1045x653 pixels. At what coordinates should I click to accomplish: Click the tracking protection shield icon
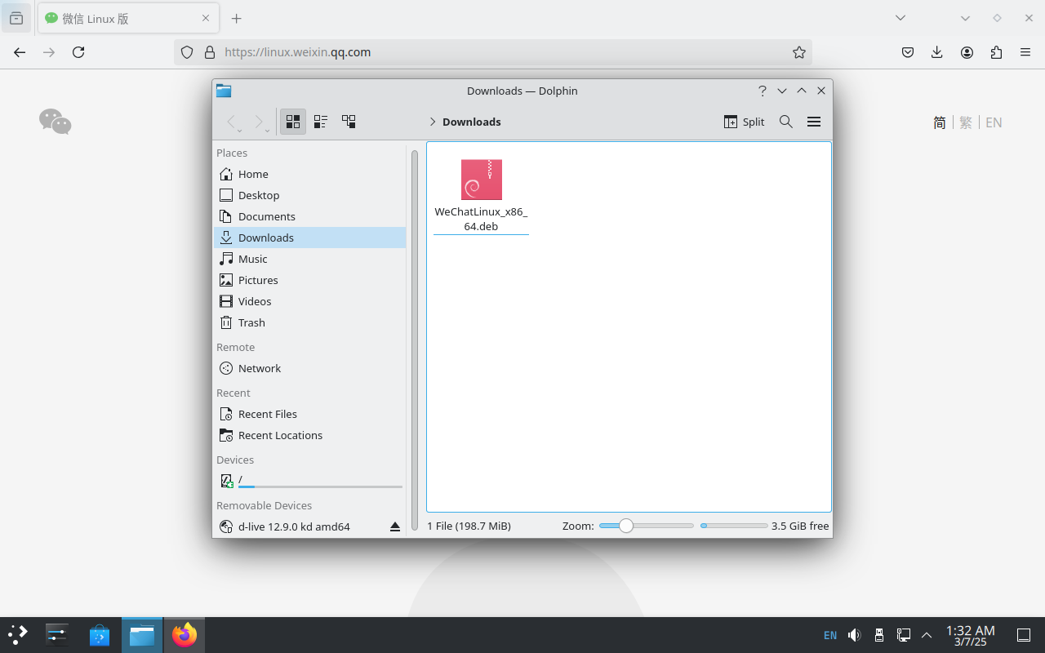[x=187, y=52]
